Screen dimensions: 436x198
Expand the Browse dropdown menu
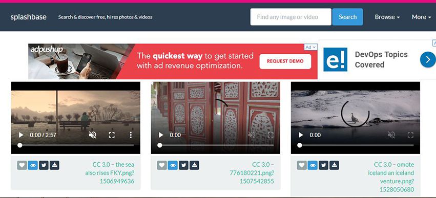click(x=387, y=17)
